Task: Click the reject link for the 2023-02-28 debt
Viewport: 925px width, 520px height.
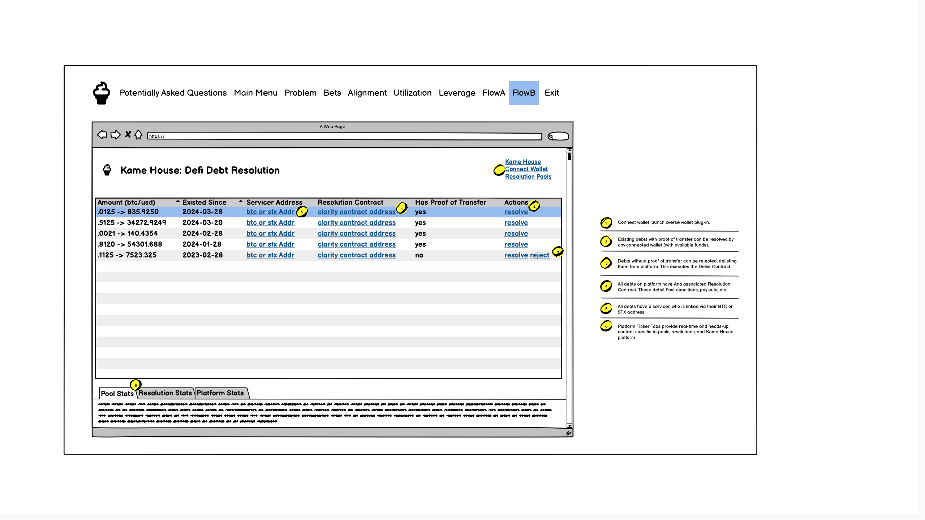Action: (539, 255)
